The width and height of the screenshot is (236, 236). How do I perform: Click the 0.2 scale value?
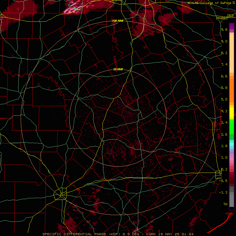[224, 169]
